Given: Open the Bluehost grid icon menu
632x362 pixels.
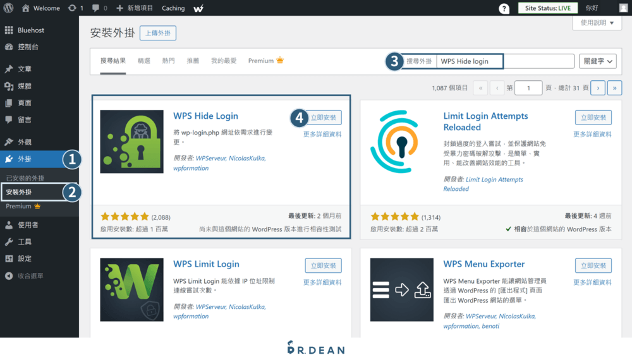Looking at the screenshot, I should 8,30.
